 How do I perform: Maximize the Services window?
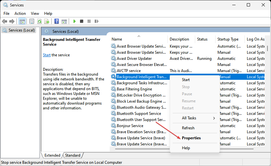(x=248, y=5)
